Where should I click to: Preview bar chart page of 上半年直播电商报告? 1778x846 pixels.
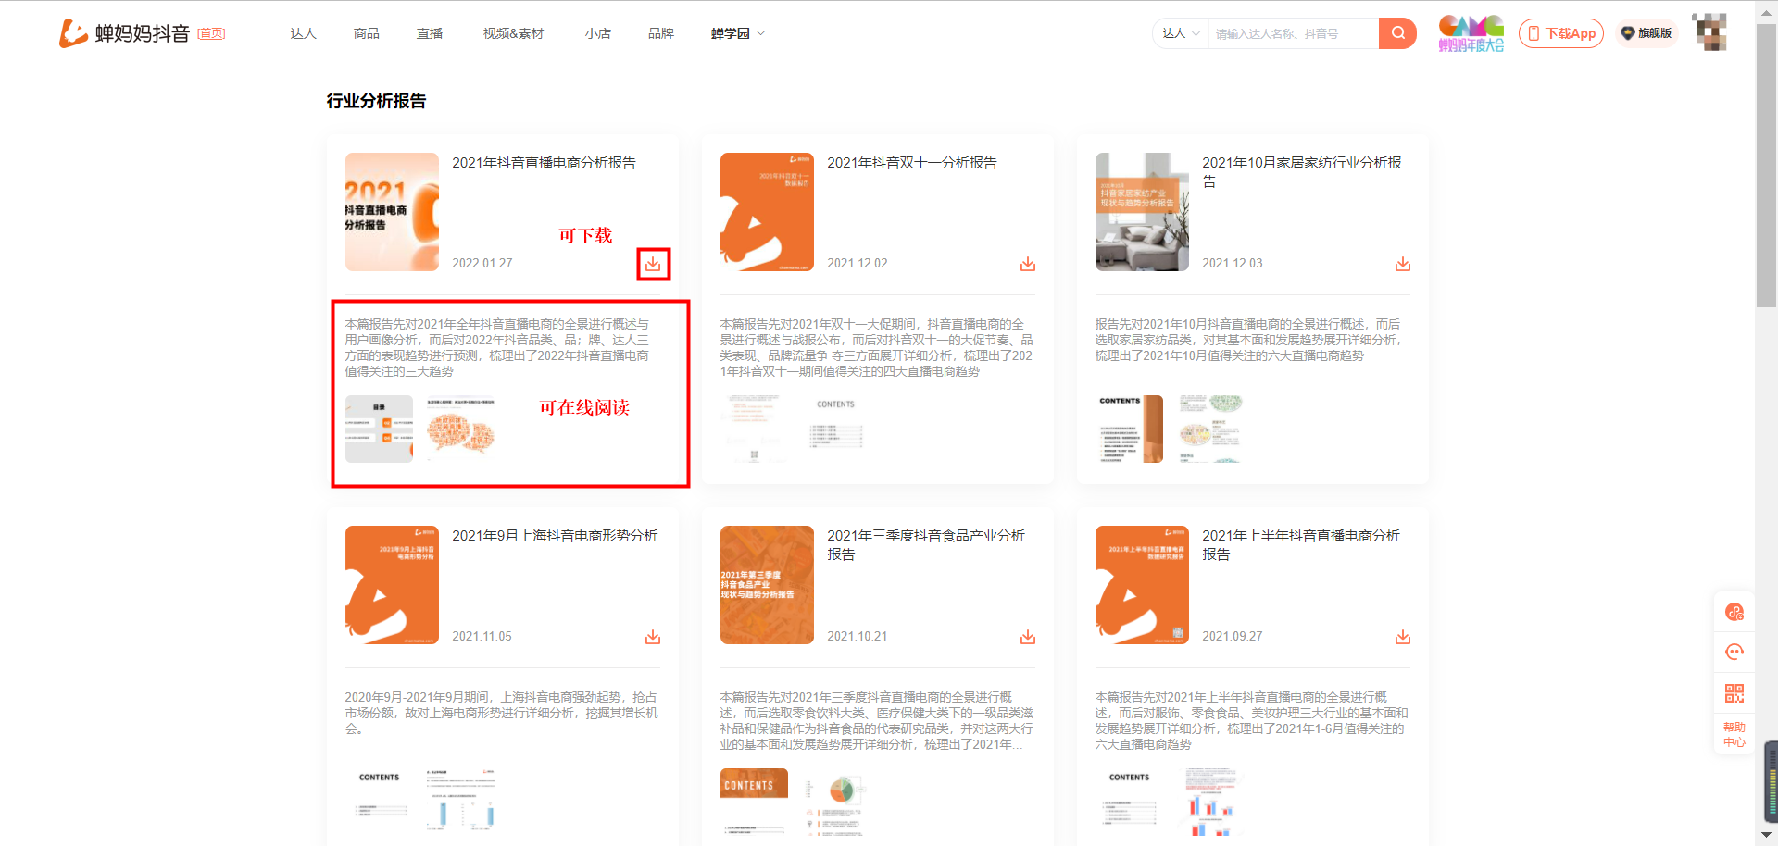(x=1211, y=802)
